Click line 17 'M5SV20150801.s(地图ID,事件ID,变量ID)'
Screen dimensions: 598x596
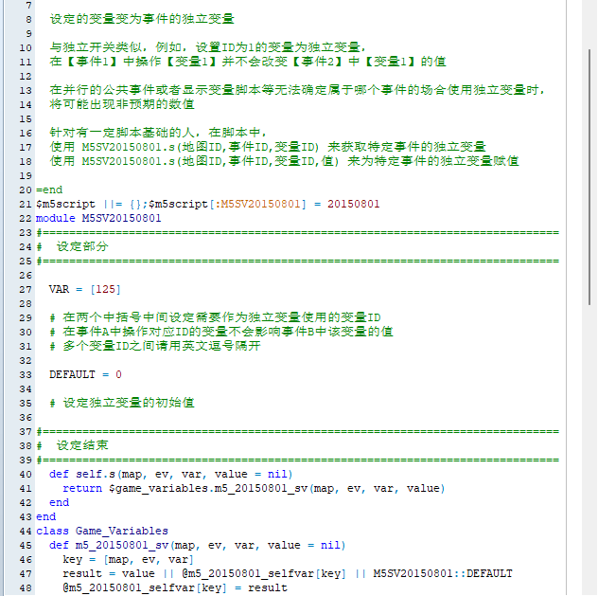pyautogui.click(x=201, y=147)
